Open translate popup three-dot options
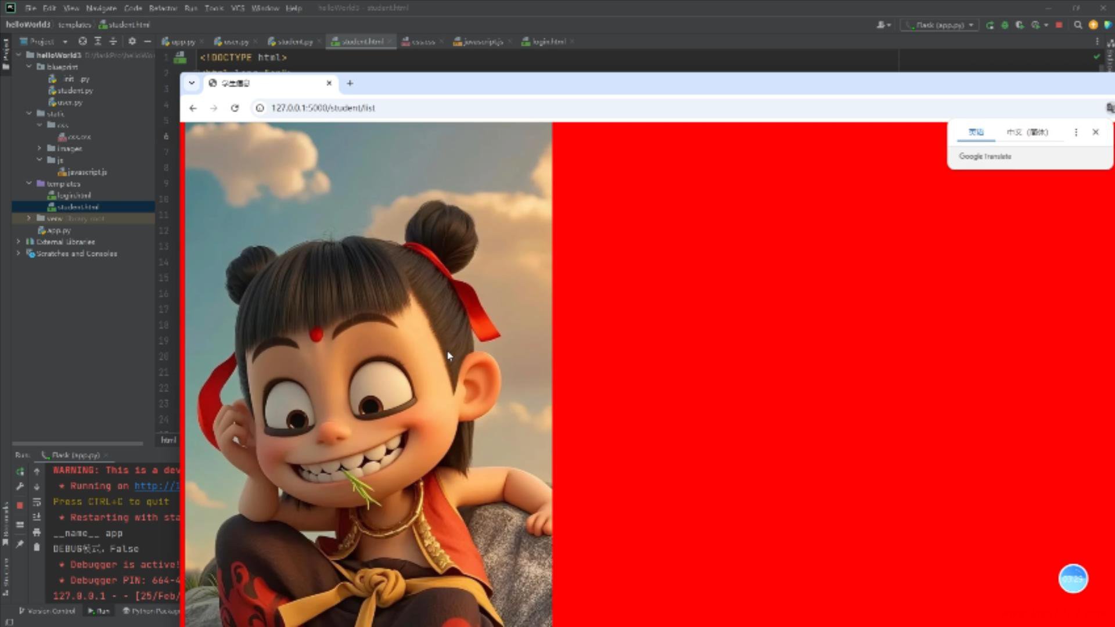Image resolution: width=1115 pixels, height=627 pixels. point(1076,132)
